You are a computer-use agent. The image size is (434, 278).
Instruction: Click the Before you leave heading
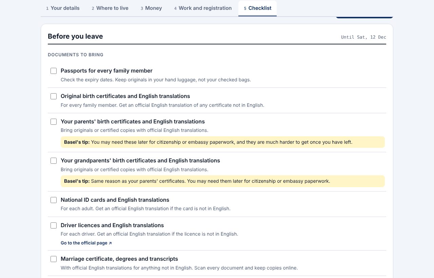click(x=75, y=36)
